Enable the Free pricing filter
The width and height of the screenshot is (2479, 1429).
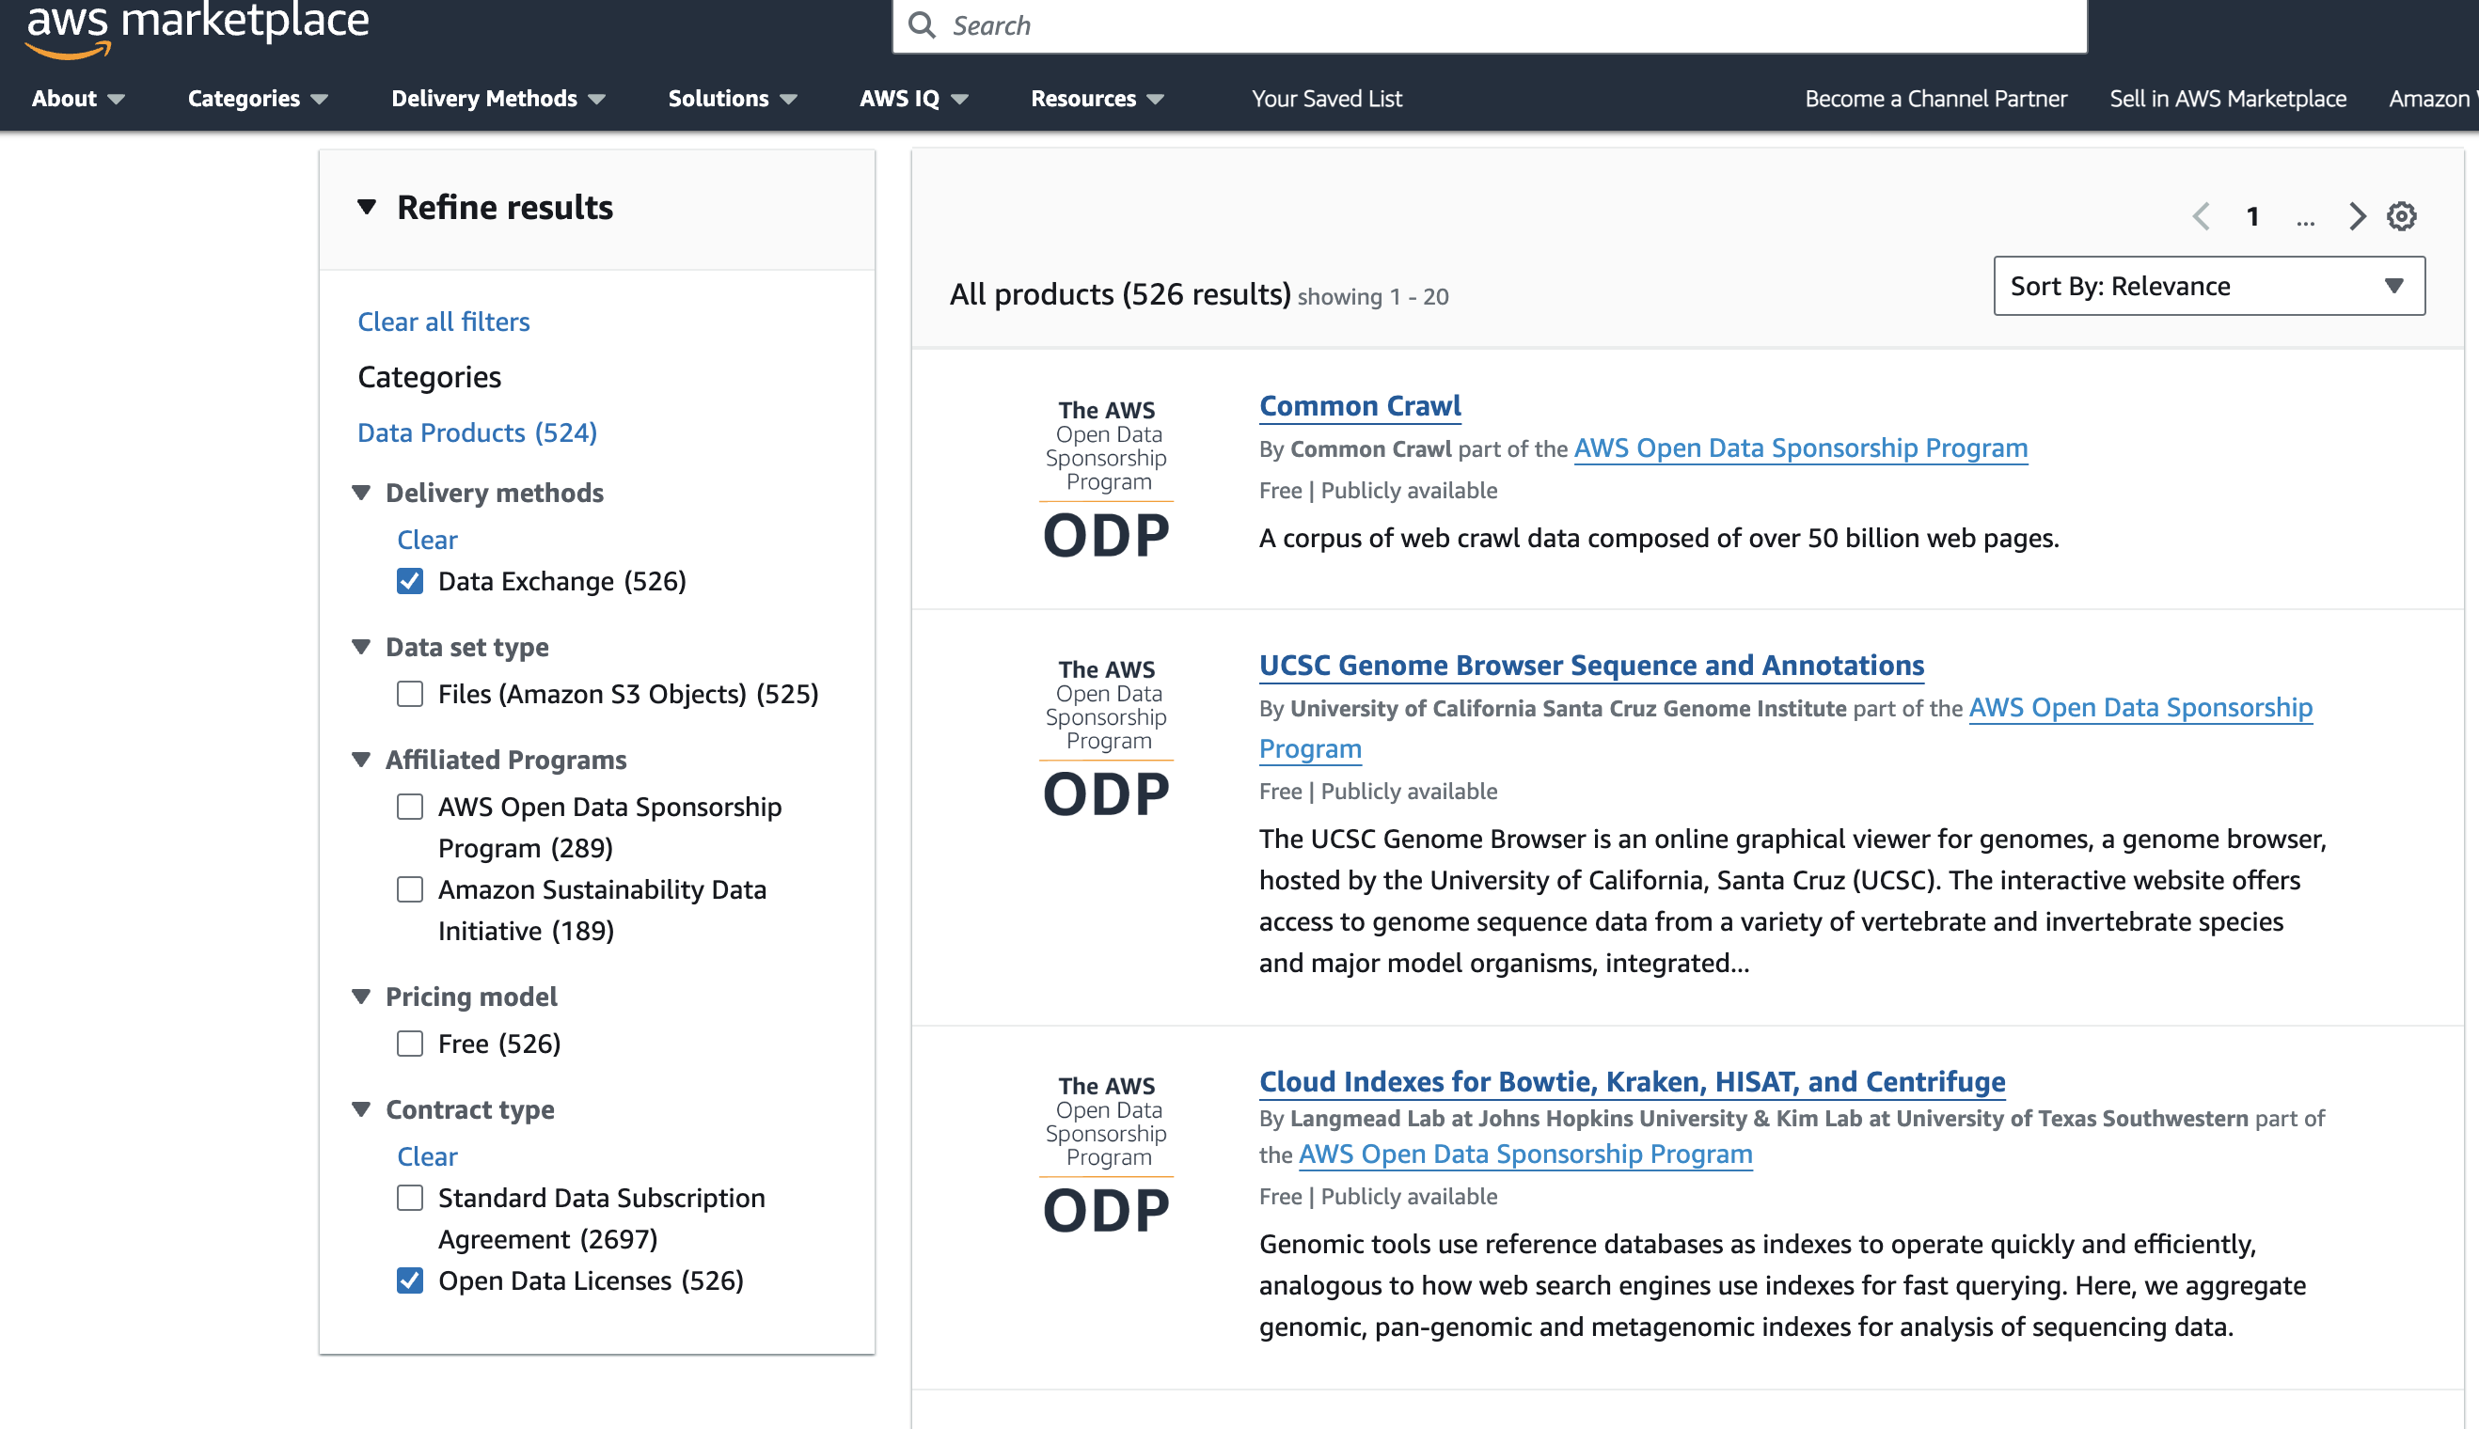pos(409,1044)
